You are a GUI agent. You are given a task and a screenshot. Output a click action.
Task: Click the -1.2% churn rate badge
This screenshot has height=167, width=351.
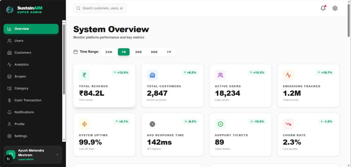pyautogui.click(x=326, y=121)
